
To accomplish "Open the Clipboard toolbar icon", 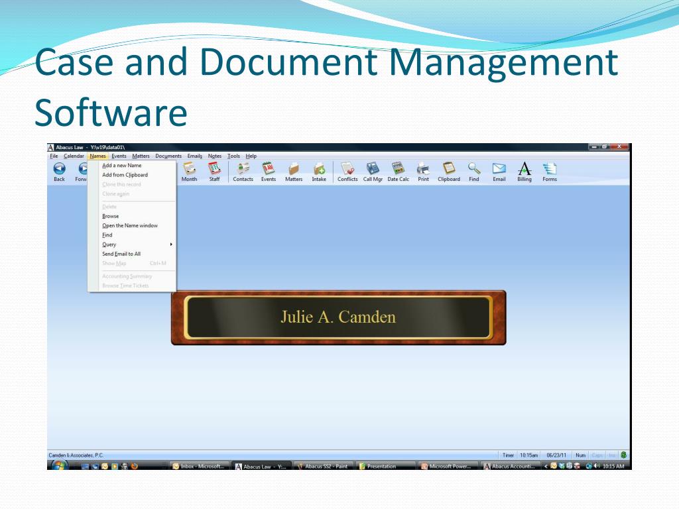I will 449,169.
